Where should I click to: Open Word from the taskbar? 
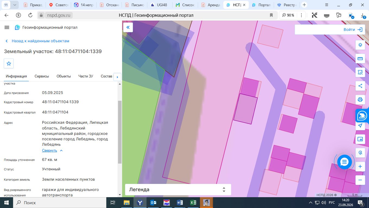[180, 203]
